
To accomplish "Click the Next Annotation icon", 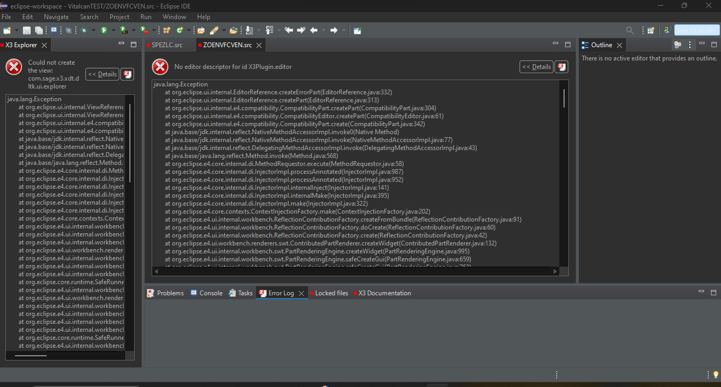I will click(249, 30).
